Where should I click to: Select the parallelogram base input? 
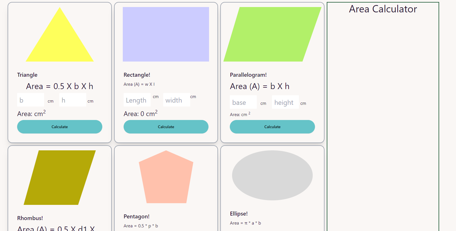(x=243, y=102)
